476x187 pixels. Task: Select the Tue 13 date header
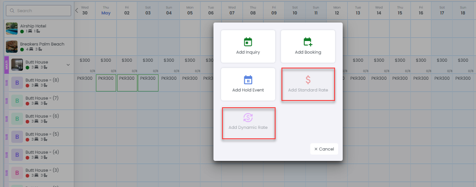click(358, 10)
